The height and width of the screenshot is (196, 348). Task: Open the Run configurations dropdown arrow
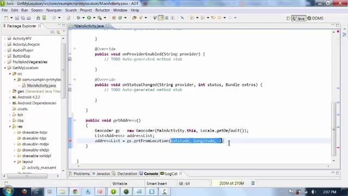tap(94, 18)
